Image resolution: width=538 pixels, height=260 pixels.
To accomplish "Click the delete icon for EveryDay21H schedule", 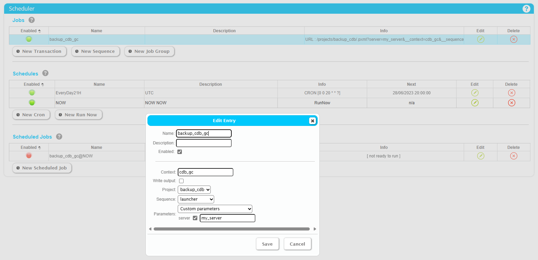I will [511, 93].
